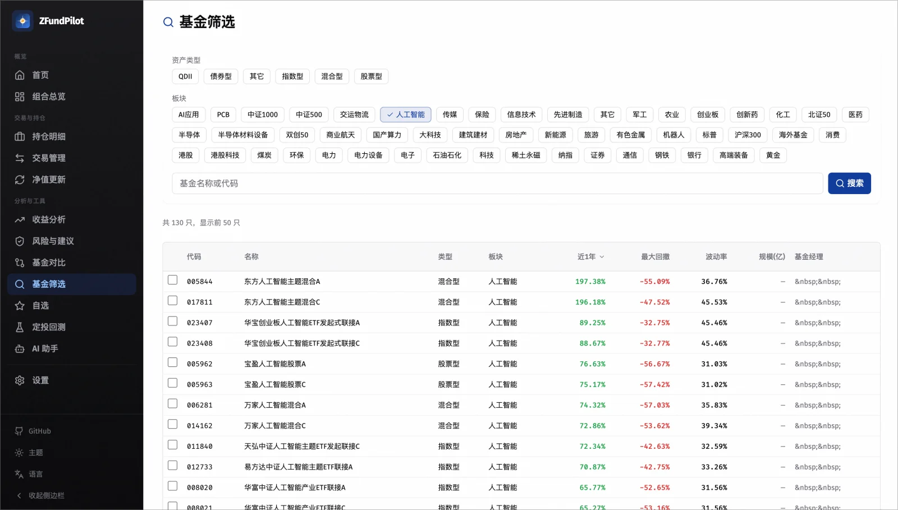This screenshot has width=898, height=510.
Task: Open the AI 助手 robot icon
Action: click(x=20, y=348)
